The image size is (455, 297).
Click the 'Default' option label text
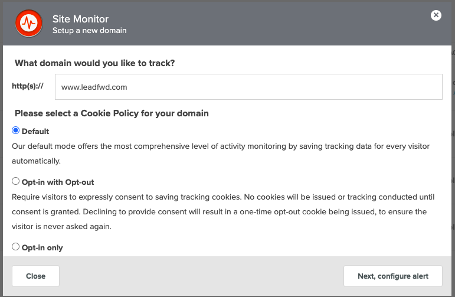pos(35,131)
